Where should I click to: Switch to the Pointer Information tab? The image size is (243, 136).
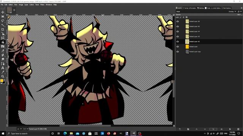(189, 8)
